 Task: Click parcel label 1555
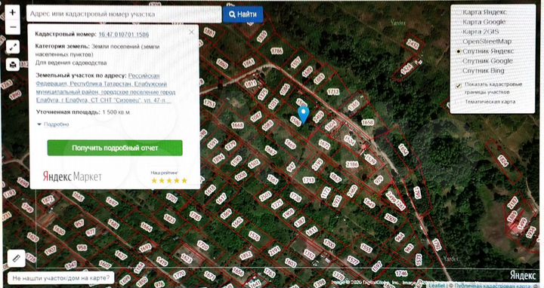(x=366, y=248)
